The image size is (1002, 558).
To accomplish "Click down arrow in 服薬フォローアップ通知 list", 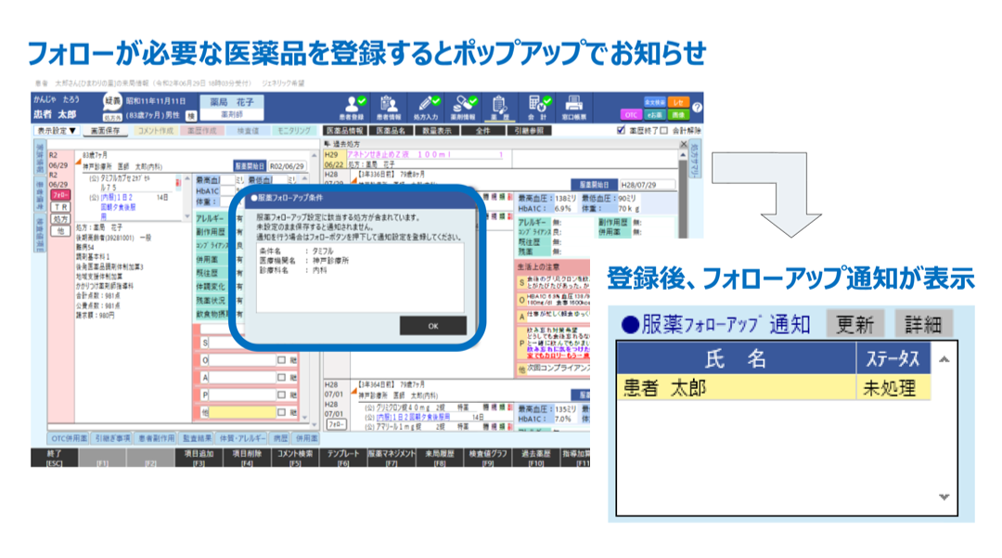I will [944, 497].
